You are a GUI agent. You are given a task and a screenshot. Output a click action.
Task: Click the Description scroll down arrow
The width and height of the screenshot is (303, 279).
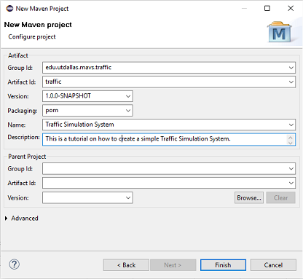(x=291, y=143)
